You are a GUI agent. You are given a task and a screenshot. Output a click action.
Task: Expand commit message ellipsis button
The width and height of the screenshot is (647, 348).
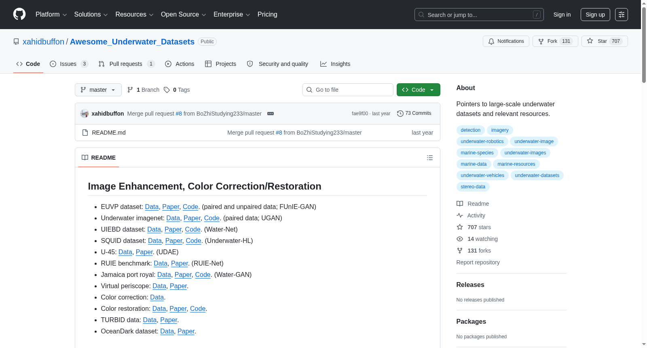271,114
